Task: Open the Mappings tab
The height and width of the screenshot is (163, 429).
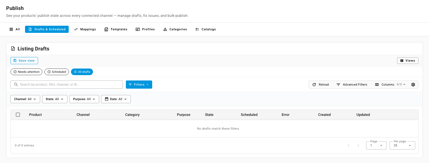Action: [x=85, y=29]
